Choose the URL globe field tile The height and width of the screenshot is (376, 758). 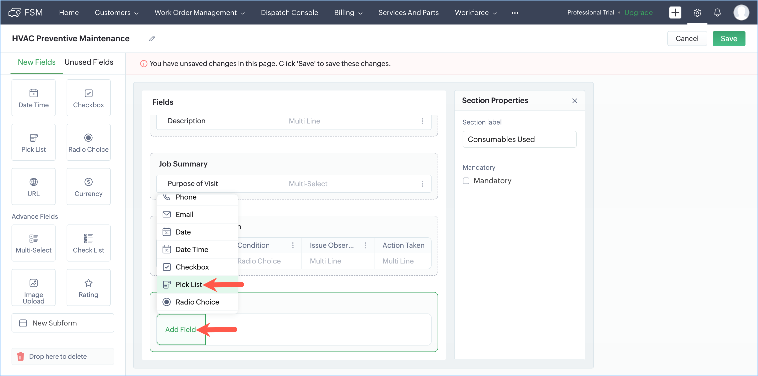34,186
